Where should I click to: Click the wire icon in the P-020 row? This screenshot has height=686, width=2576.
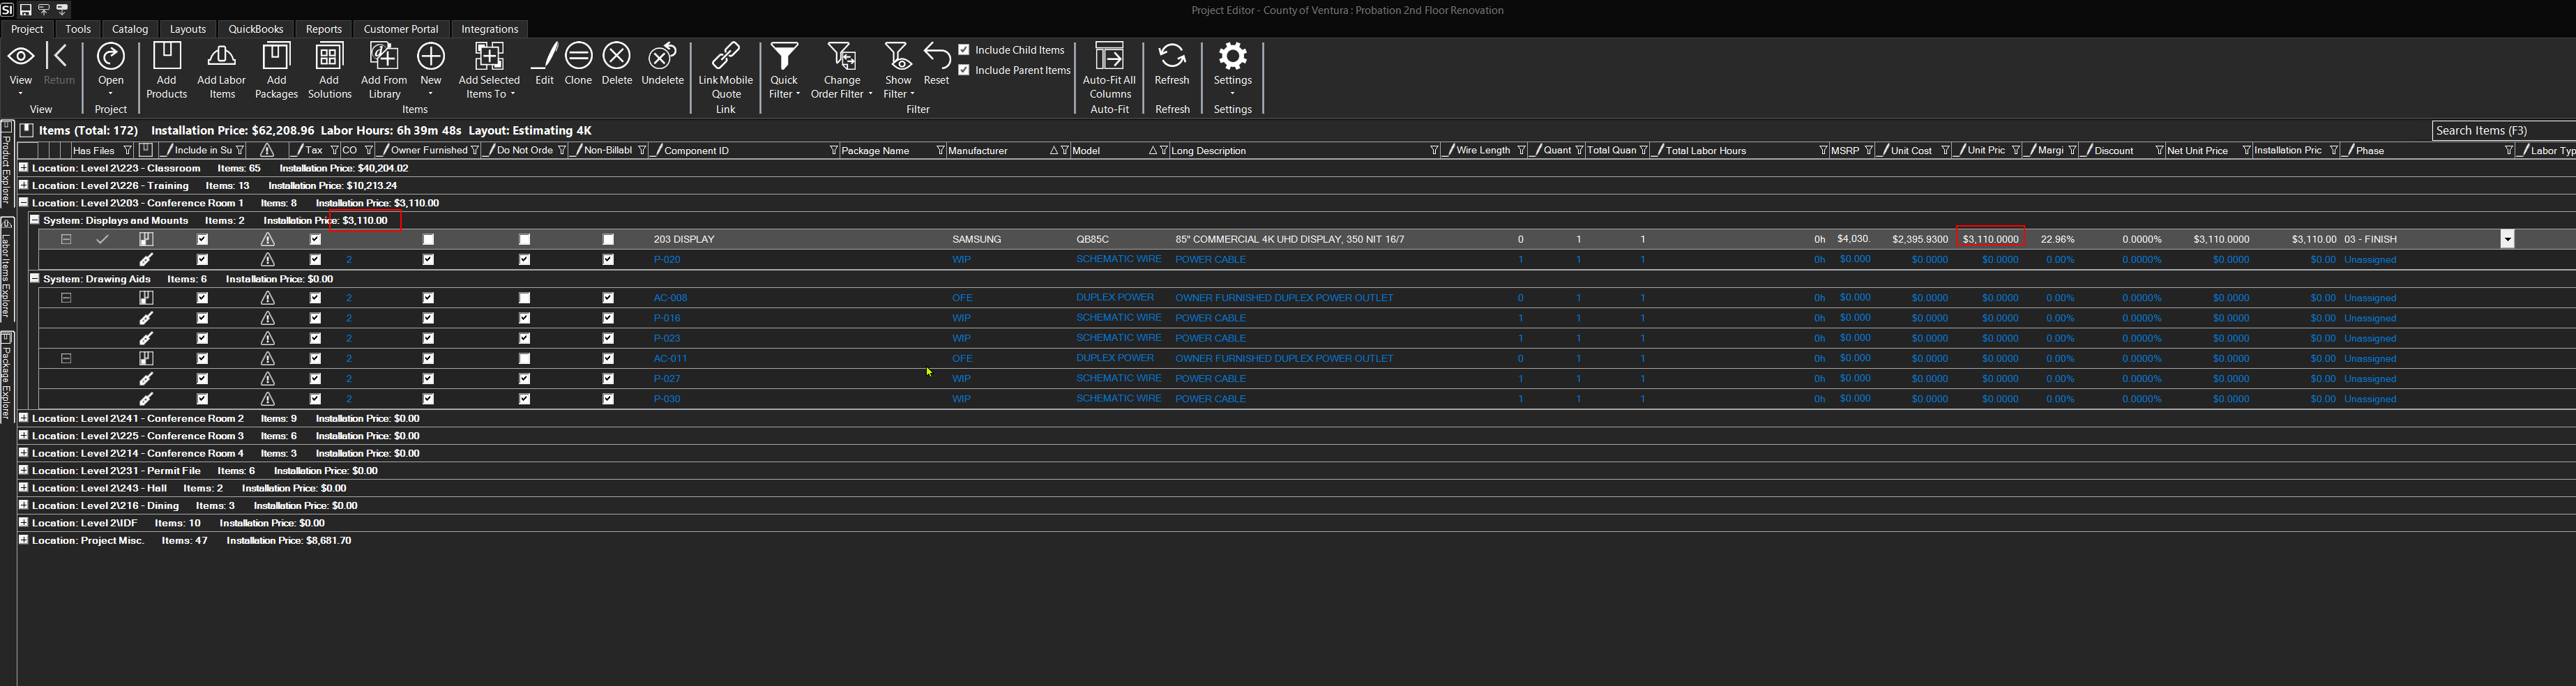click(x=146, y=259)
